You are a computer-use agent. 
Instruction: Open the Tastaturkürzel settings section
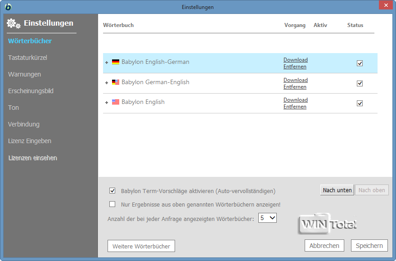27,58
